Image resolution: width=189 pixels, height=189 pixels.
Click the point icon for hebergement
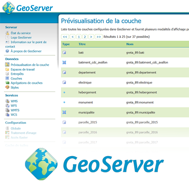(64, 92)
